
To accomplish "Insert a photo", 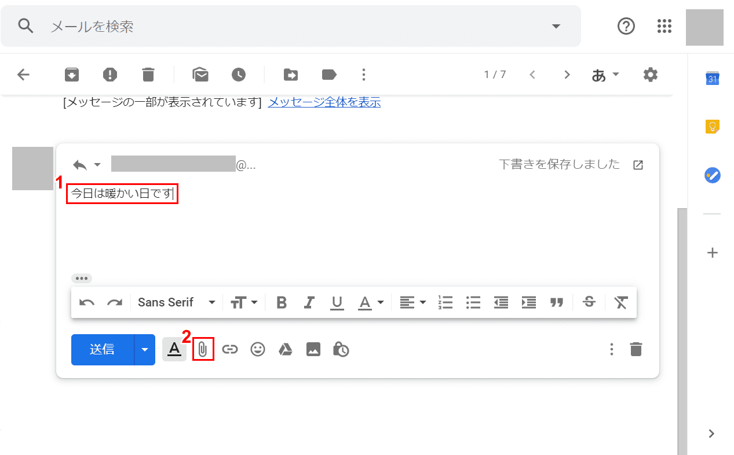I will coord(313,350).
